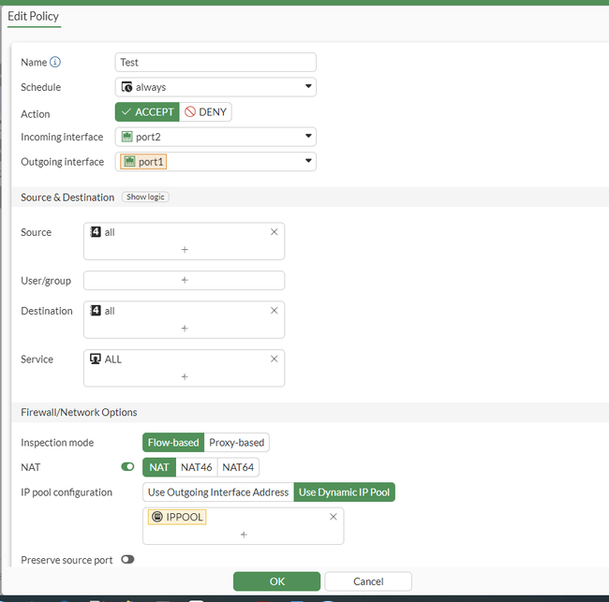Image resolution: width=609 pixels, height=602 pixels.
Task: Enable Preserve source port toggle
Action: (127, 560)
